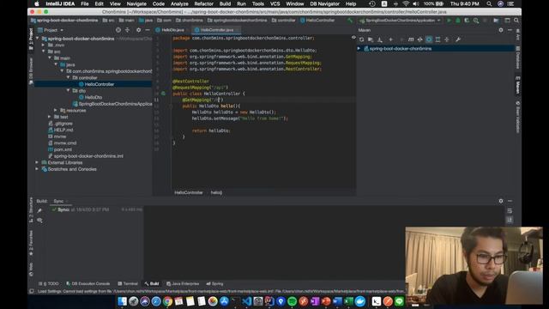Image resolution: width=549 pixels, height=309 pixels.
Task: Add Maven project plus icon
Action: pyautogui.click(x=391, y=39)
